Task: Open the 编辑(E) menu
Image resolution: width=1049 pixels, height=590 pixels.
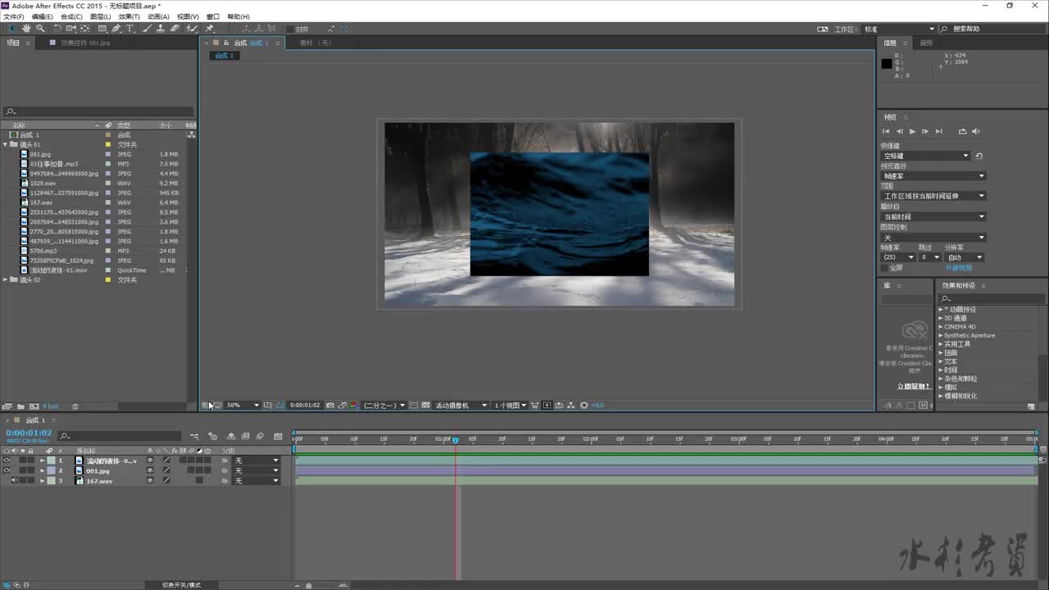Action: tap(42, 16)
